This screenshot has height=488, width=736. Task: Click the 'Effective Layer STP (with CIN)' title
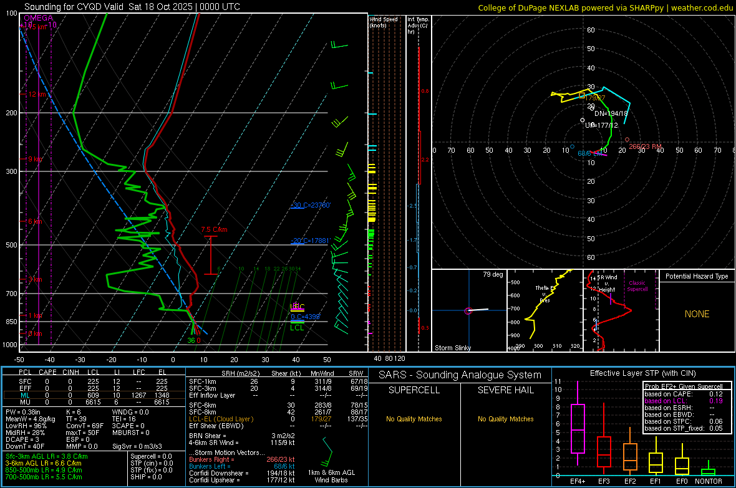pyautogui.click(x=642, y=373)
